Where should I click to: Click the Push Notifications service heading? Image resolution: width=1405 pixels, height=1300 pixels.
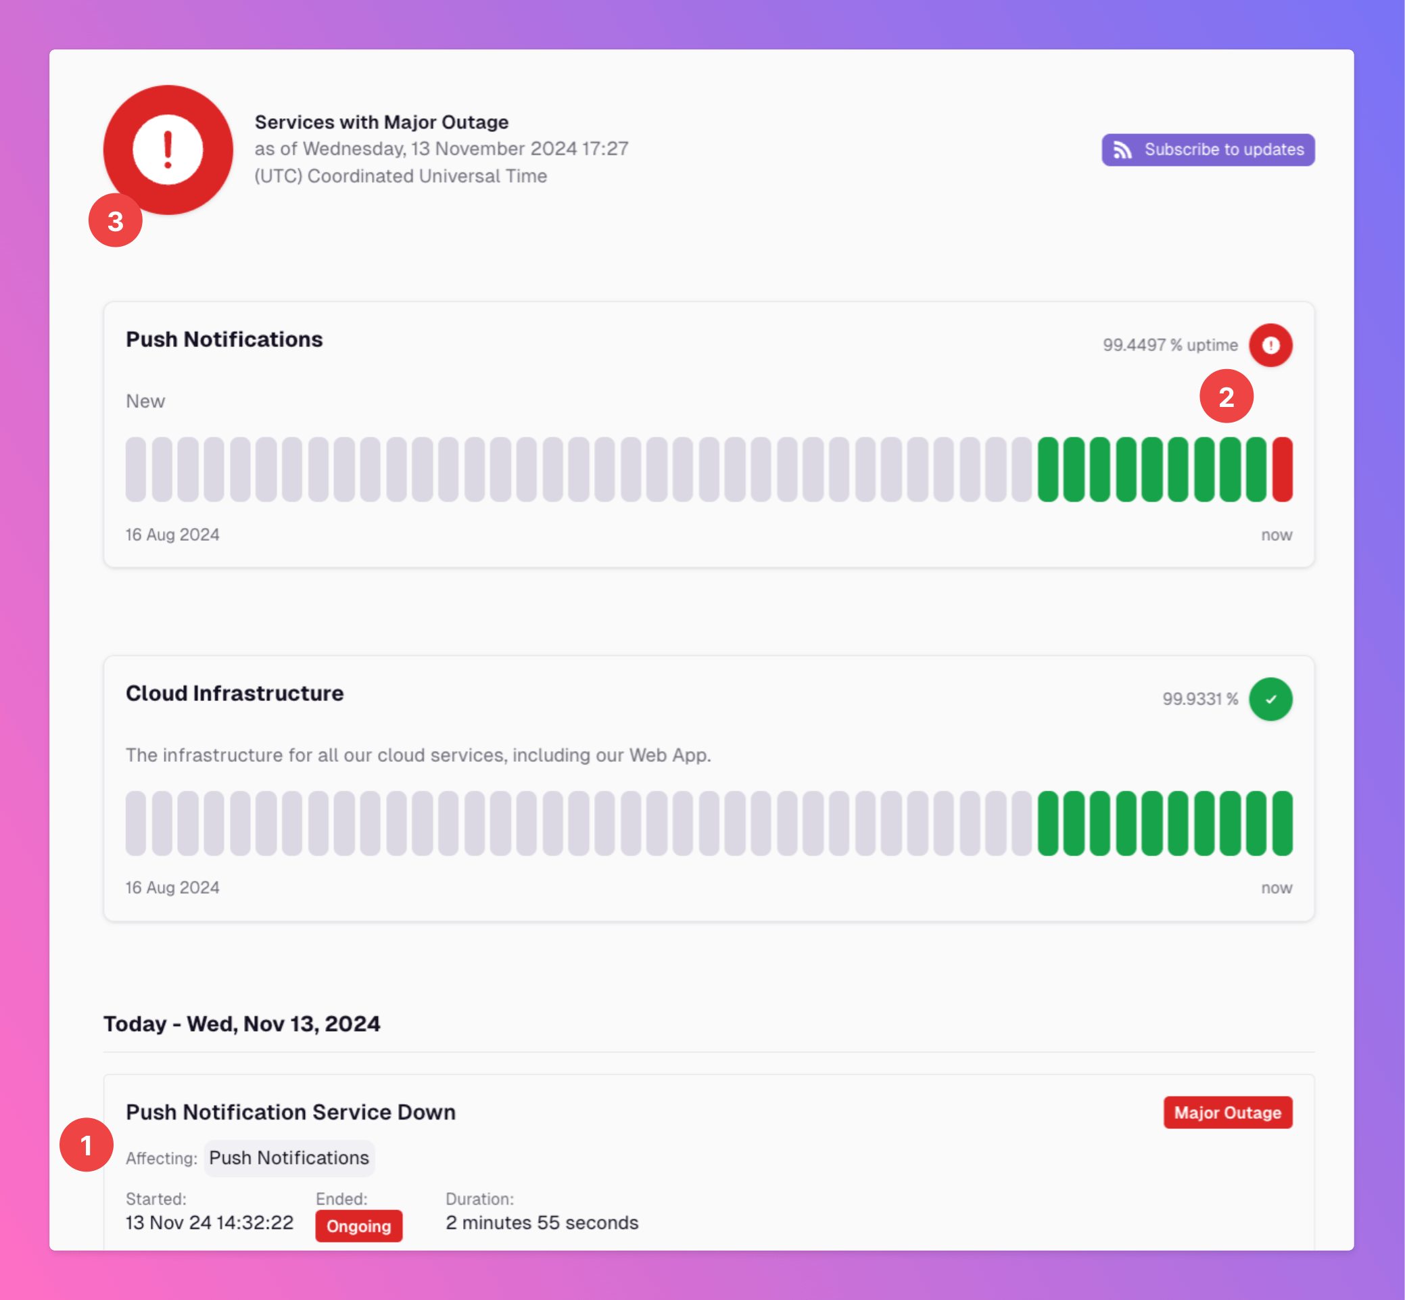click(x=224, y=339)
